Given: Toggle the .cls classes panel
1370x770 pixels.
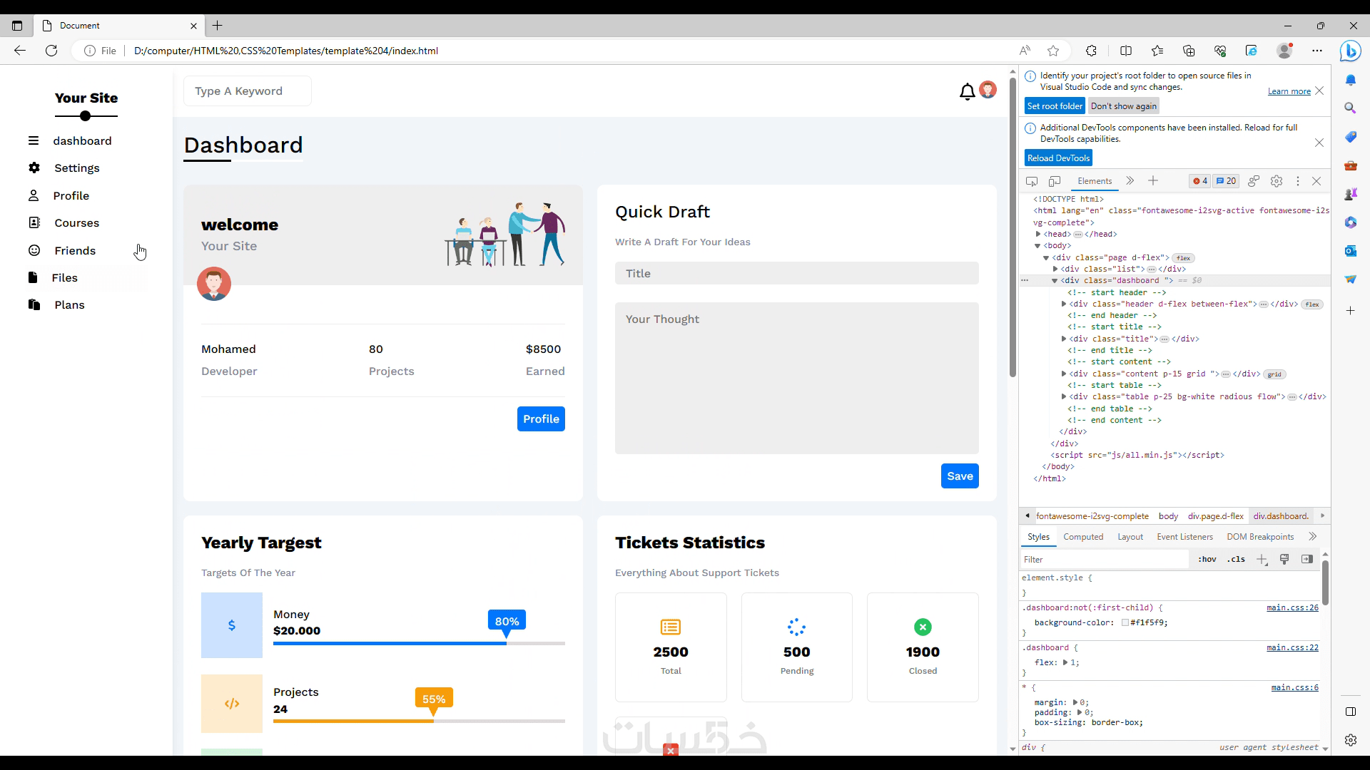Looking at the screenshot, I should pyautogui.click(x=1236, y=559).
